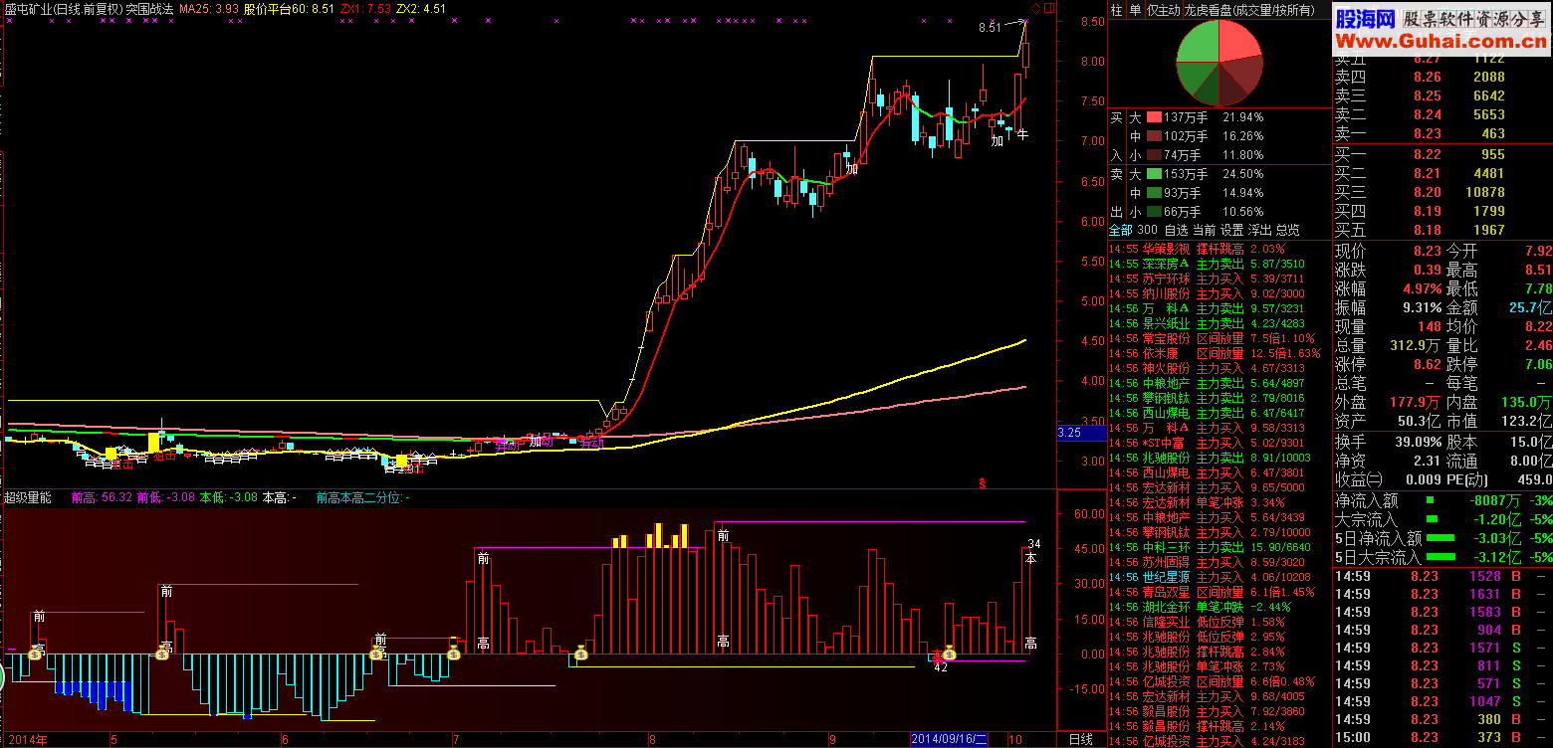
Task: Select the 全部 filter tab
Action: click(x=1121, y=230)
